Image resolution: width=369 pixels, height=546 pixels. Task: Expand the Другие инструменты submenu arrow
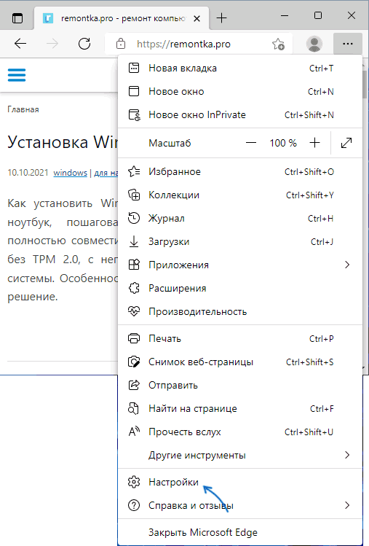click(x=346, y=455)
